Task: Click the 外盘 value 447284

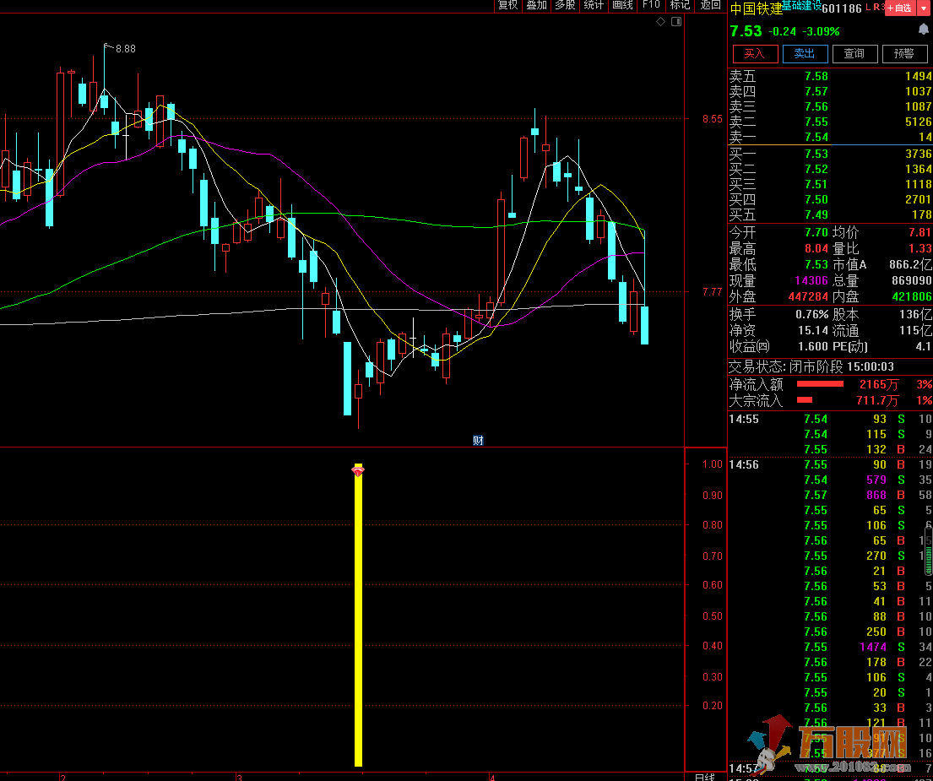Action: coord(808,296)
